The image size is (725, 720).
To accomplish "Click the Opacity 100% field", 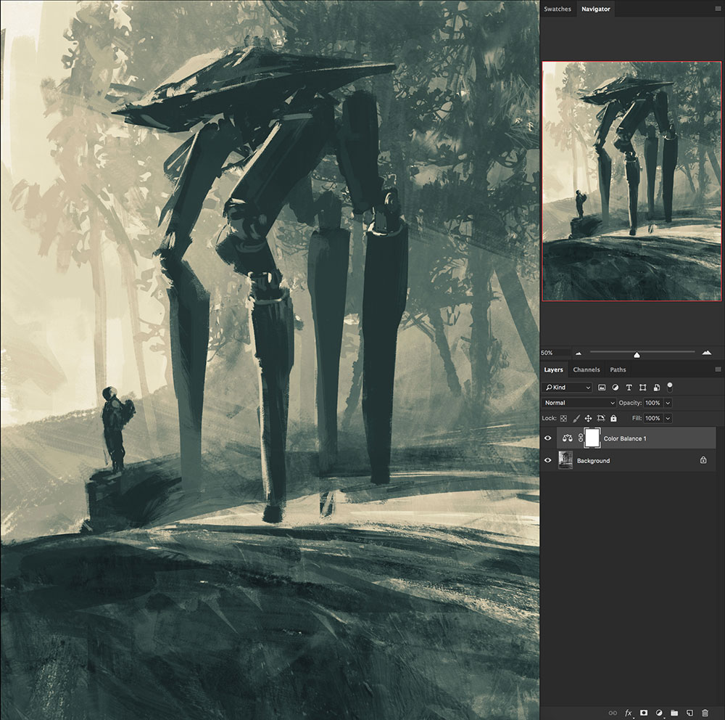I will (x=653, y=403).
